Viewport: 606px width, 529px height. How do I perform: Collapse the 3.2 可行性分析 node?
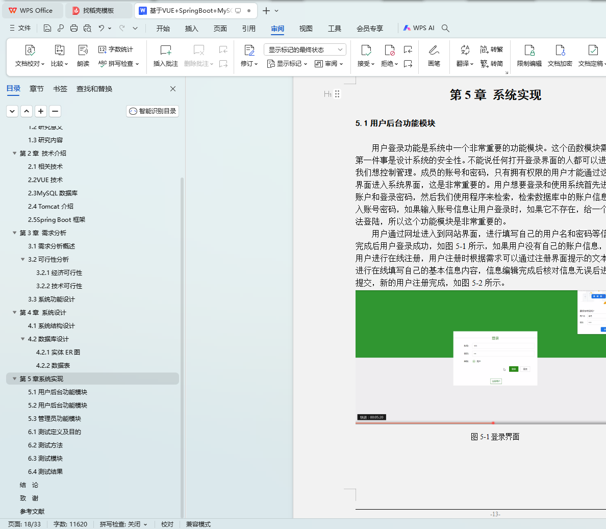(23, 259)
